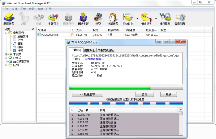The width and height of the screenshot is (216, 139).
Task: Click the download URL text in dialog
Action: [125, 55]
